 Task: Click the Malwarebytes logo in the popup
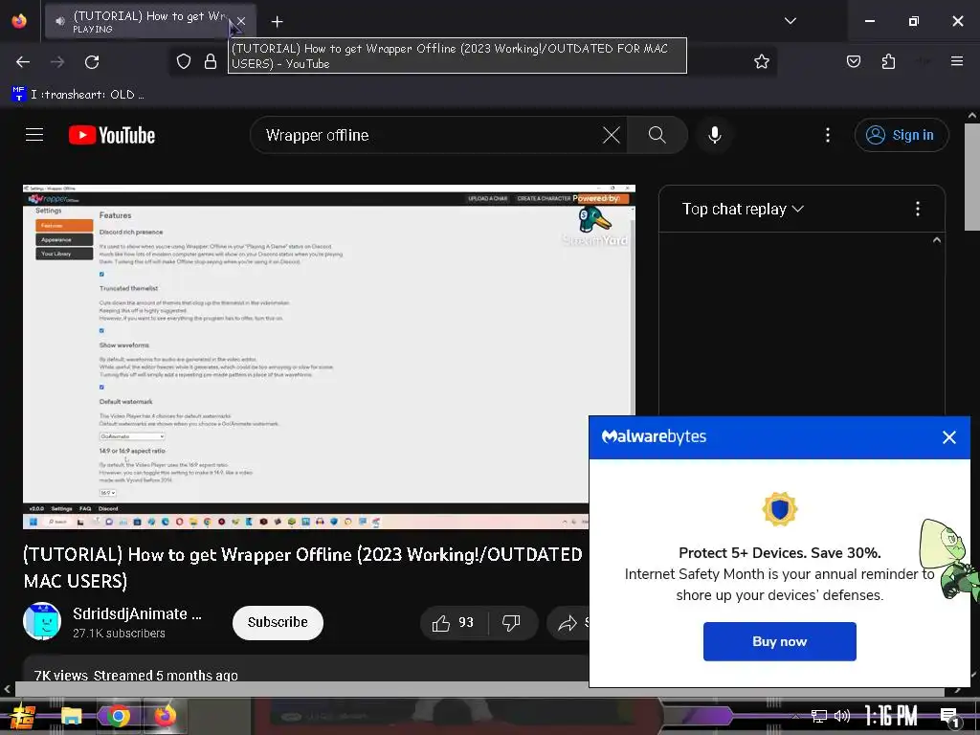(654, 436)
